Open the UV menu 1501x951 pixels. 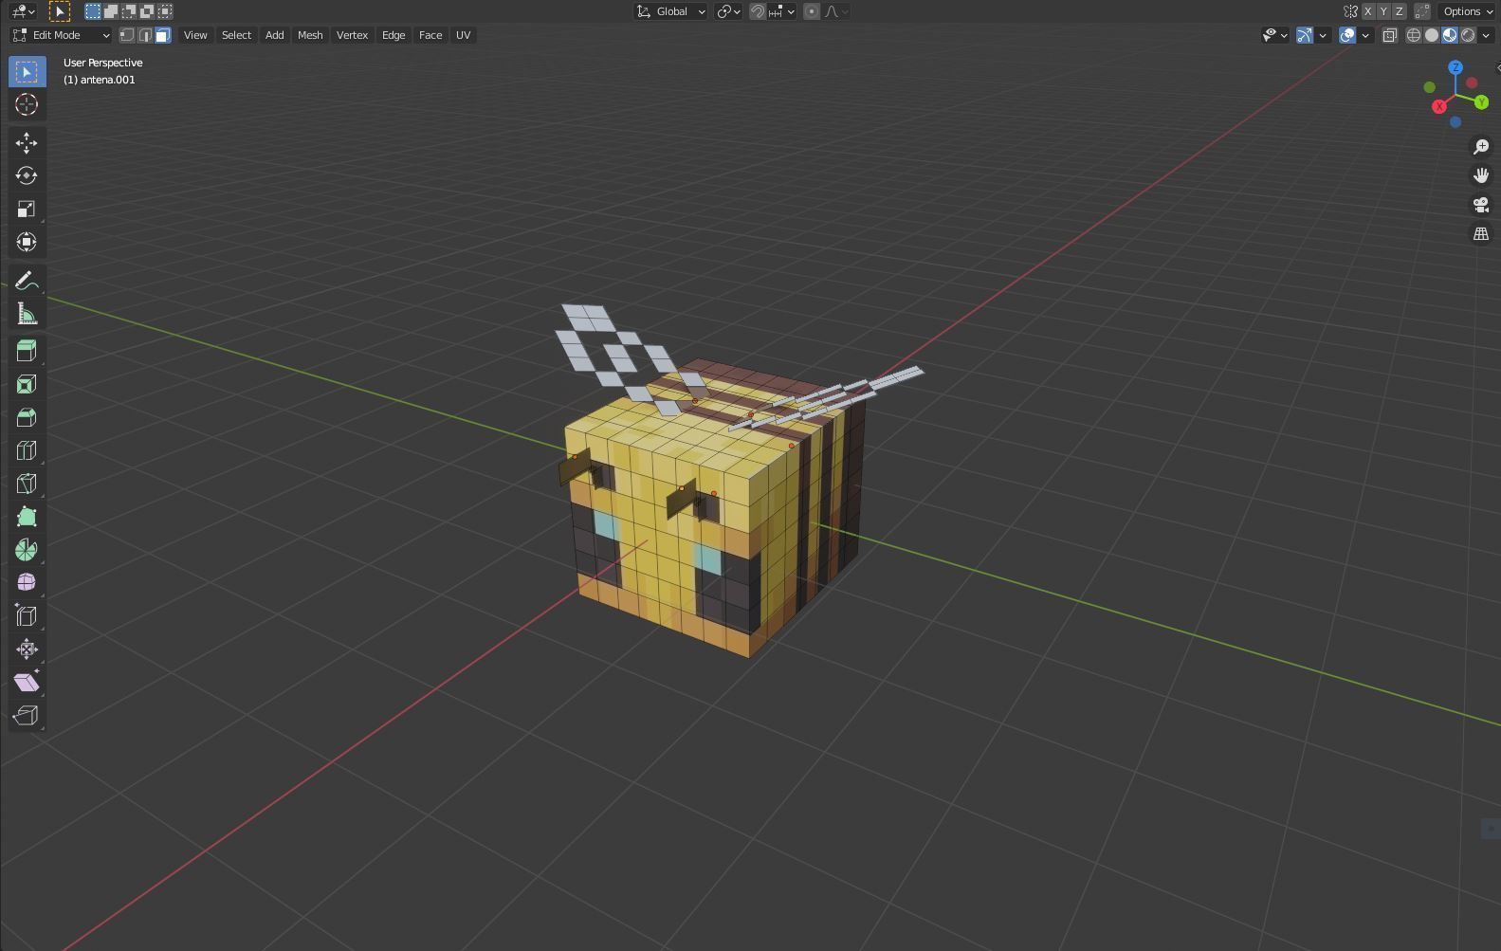[x=463, y=35]
